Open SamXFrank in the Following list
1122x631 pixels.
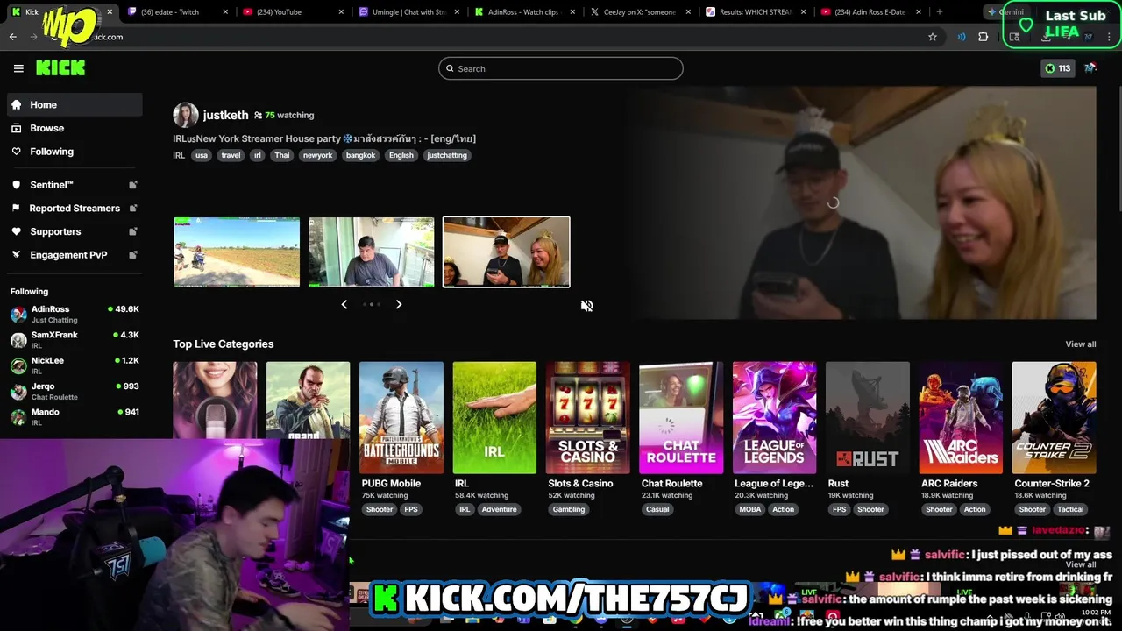click(75, 340)
